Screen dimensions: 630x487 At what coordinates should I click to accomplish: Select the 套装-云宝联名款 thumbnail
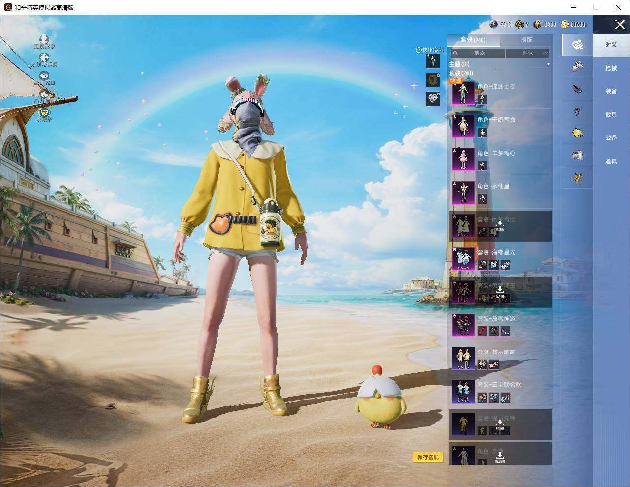click(463, 391)
